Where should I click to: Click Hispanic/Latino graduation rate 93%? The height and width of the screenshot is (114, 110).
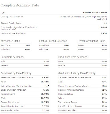pos(104,94)
